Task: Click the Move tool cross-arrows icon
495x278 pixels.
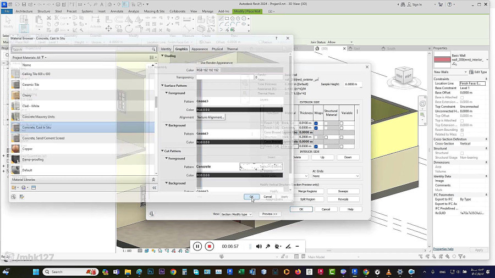Action: 108,29
